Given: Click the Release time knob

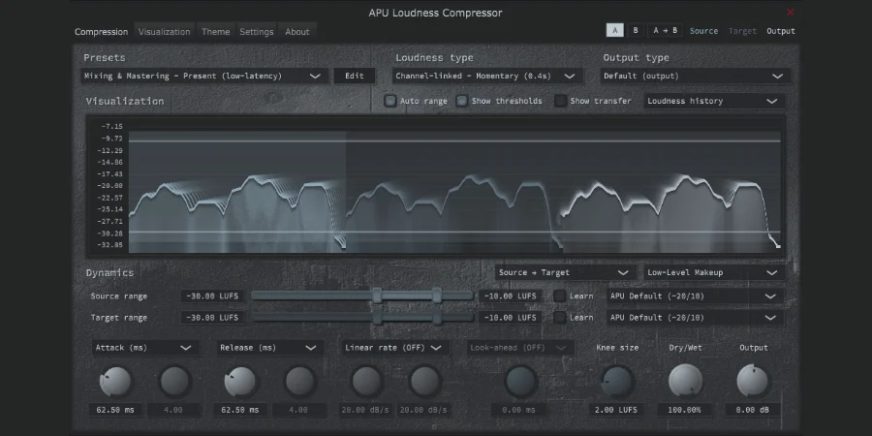Looking at the screenshot, I should [240, 382].
